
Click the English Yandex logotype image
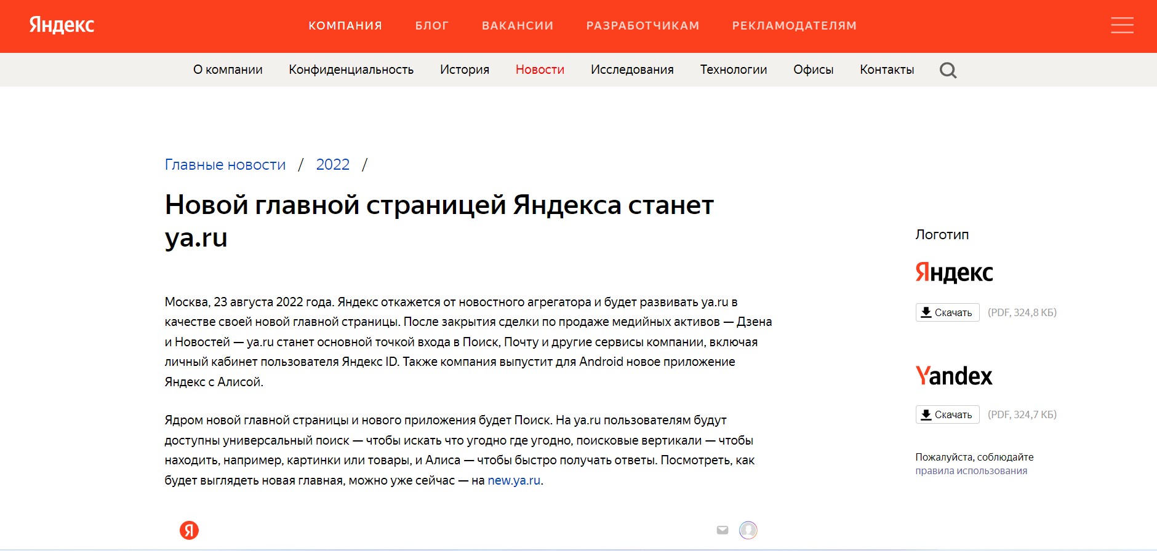[x=954, y=375]
